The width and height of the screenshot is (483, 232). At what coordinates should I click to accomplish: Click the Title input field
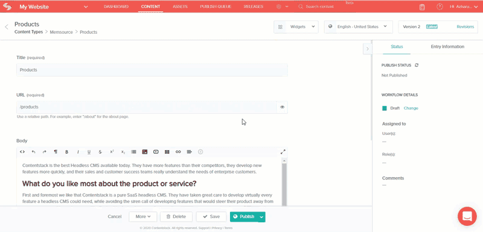(152, 70)
